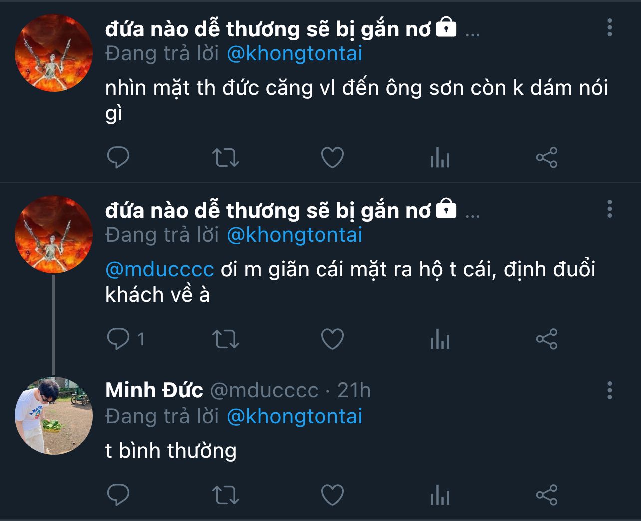Open the skeleton avatar on the first tweet
The image size is (641, 521).
pos(54,53)
